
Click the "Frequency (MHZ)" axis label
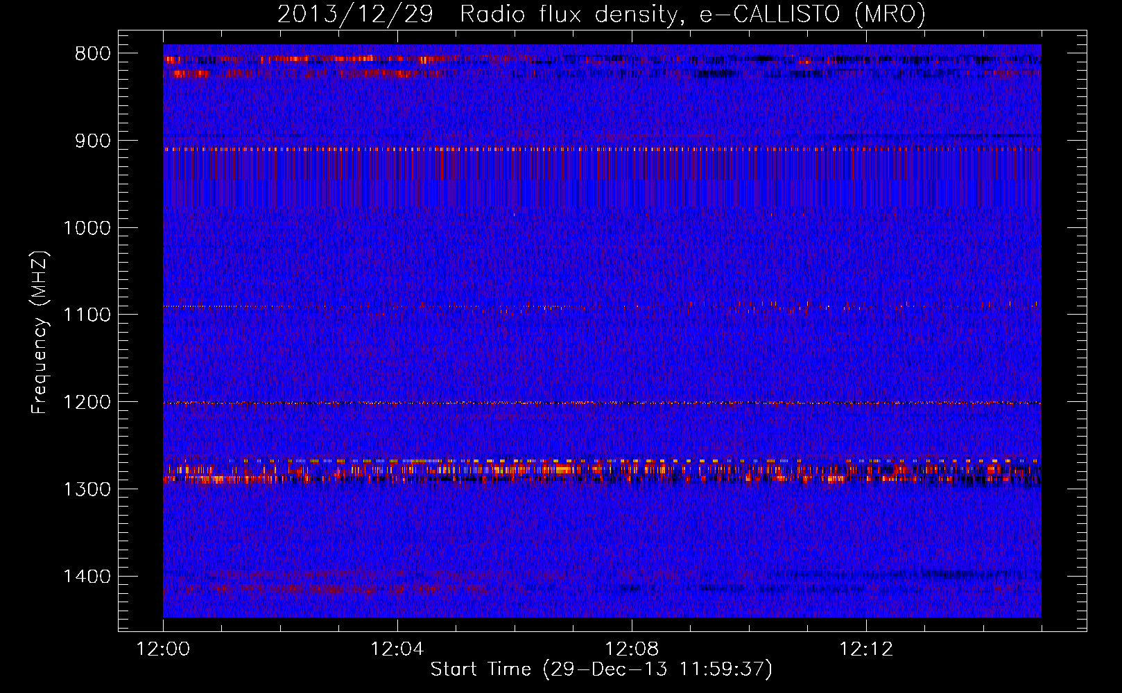coord(40,332)
